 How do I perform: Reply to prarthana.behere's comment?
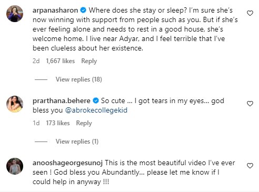point(84,123)
